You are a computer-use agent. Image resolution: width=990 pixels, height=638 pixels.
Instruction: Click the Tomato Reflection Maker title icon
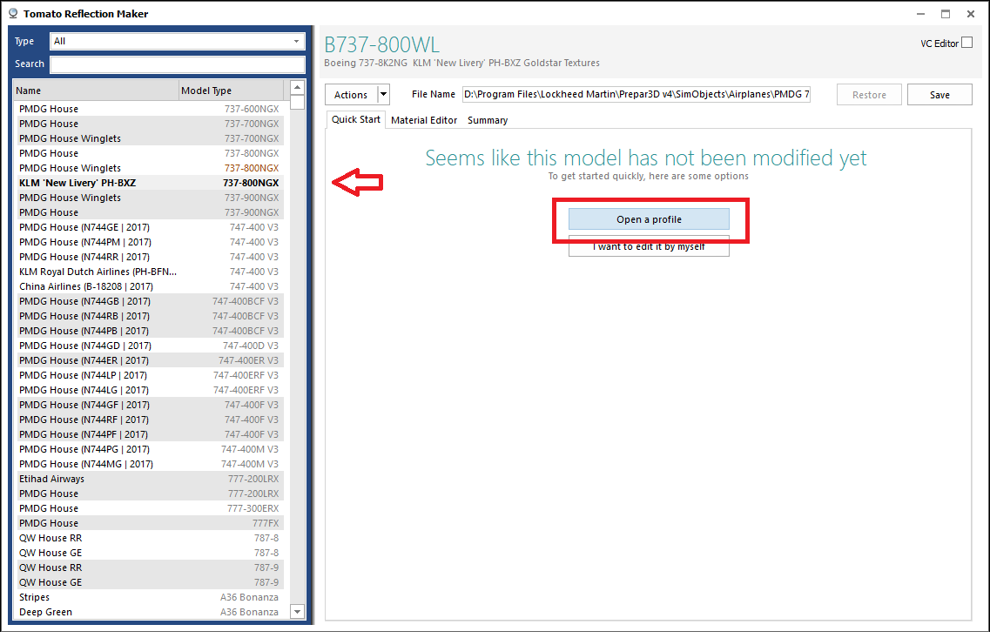pos(13,13)
